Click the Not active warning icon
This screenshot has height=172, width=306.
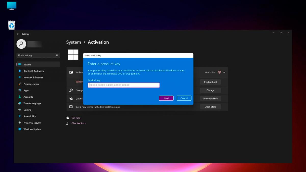point(219,72)
